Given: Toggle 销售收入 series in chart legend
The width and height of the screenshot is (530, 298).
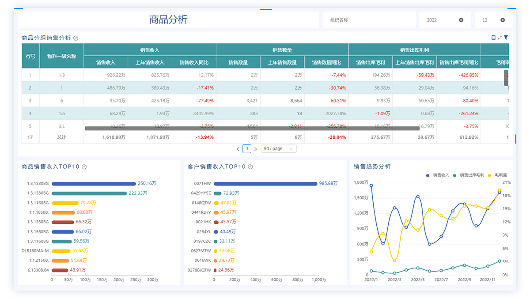Looking at the screenshot, I should [438, 175].
